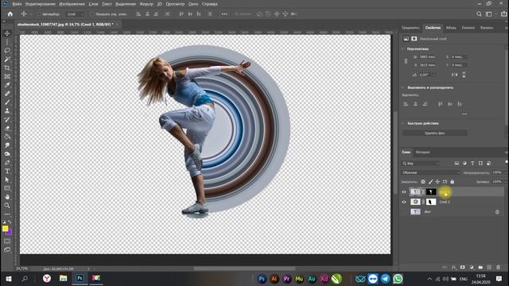Open the Обычные blend mode dropdown
This screenshot has width=509, height=286.
tap(431, 172)
